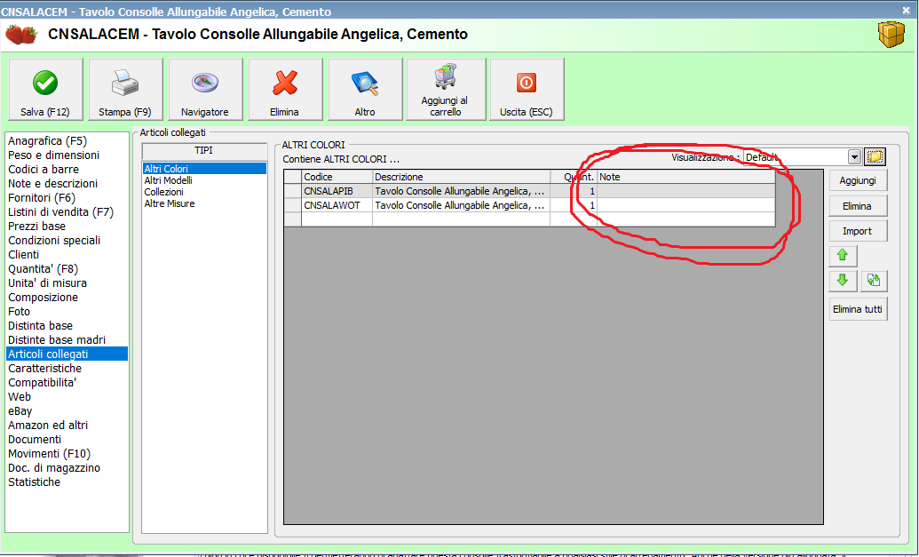Click the description cell of CNSALAPIB row

pos(461,191)
